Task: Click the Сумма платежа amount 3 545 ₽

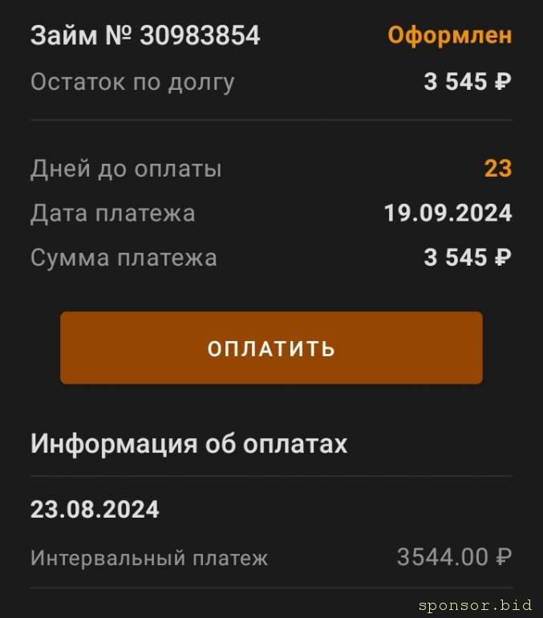Action: click(467, 258)
